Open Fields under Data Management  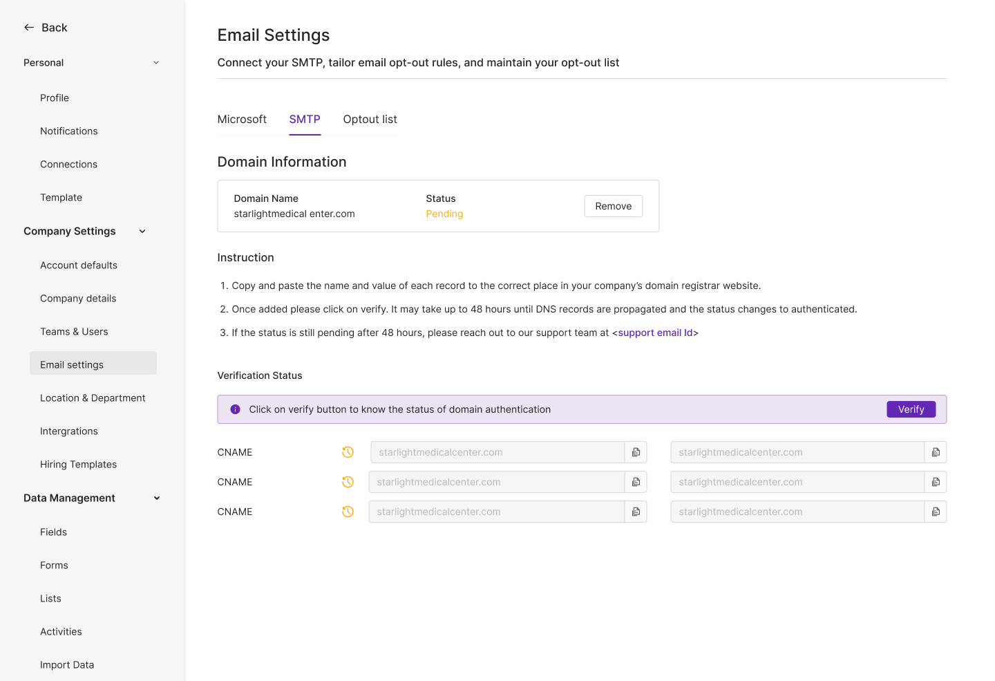click(53, 532)
